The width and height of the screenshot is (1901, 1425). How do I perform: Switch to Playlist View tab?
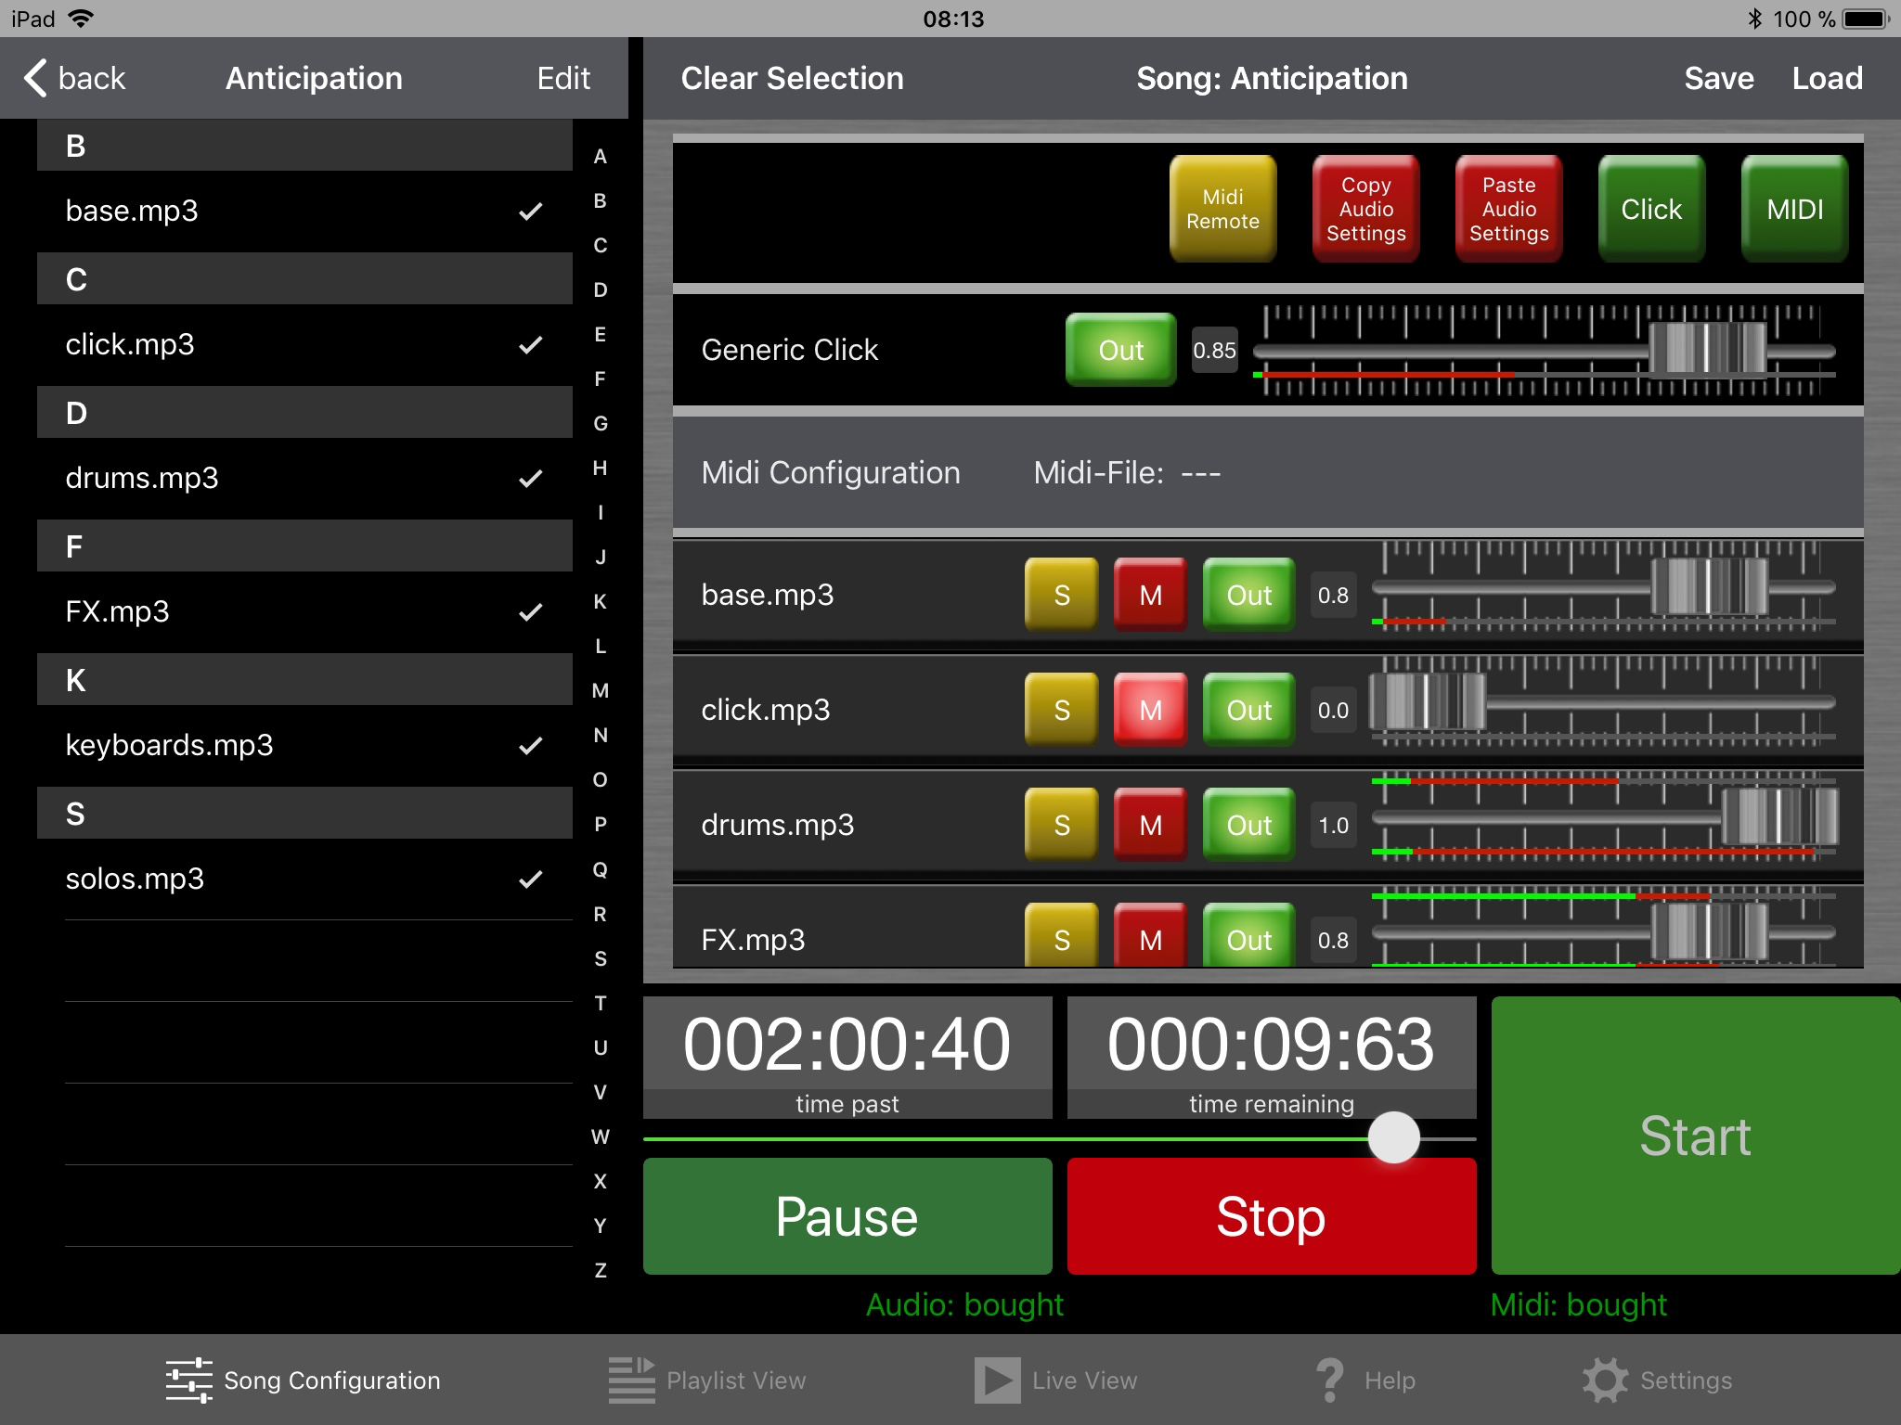(x=707, y=1380)
